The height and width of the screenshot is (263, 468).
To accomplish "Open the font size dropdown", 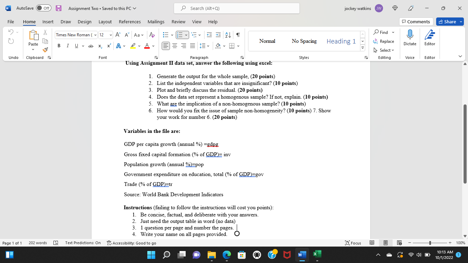I will 110,35.
